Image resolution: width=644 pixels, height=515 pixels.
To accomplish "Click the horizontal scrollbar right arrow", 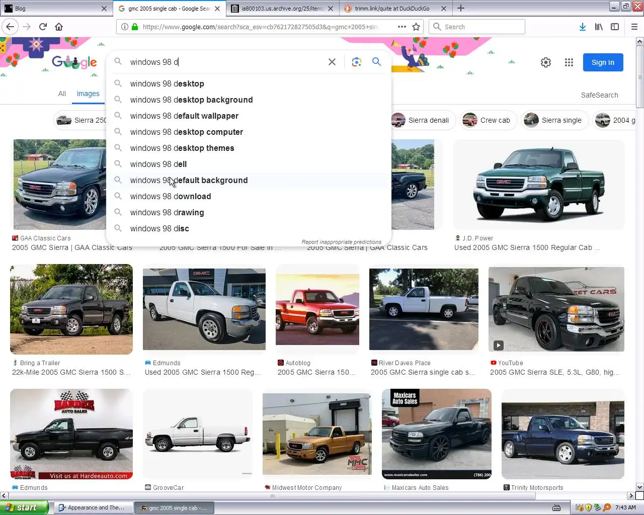I will [x=631, y=495].
